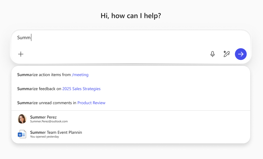Click the typed text 'Summ' in prompt box
Image resolution: width=263 pixels, height=159 pixels.
(x=24, y=38)
